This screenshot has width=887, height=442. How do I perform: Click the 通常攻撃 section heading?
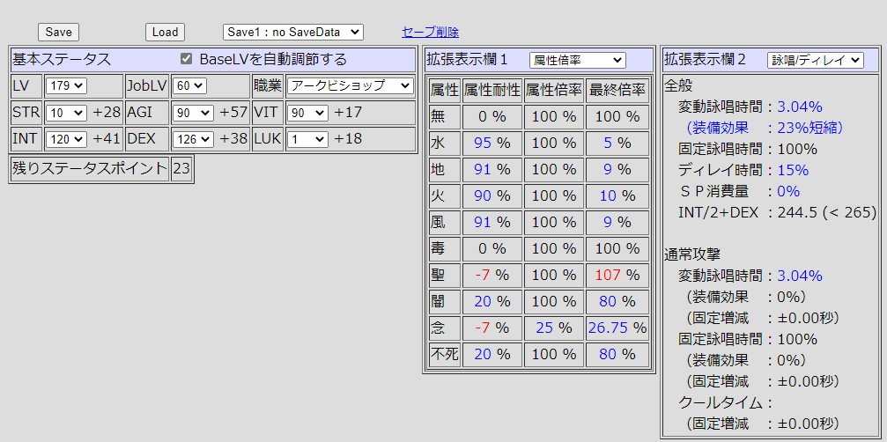(692, 255)
